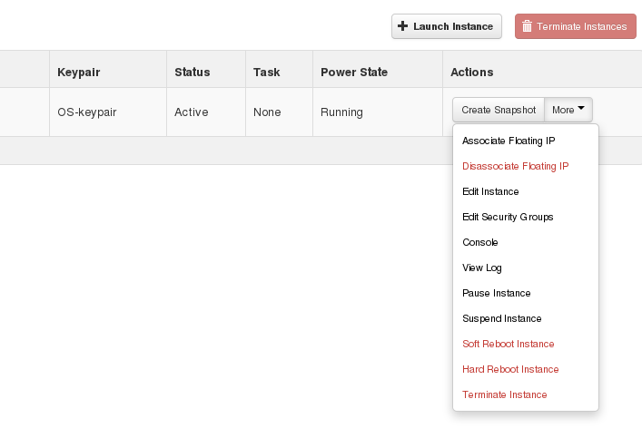Viewport: 642px width, 428px height.
Task: Select Edit Security Groups
Action: [508, 218]
